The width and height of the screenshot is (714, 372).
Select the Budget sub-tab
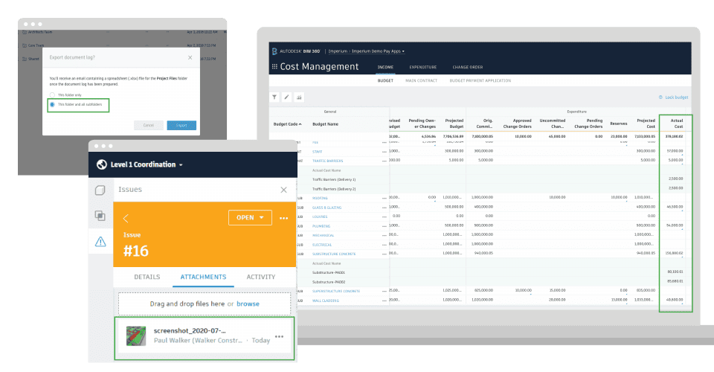(385, 80)
